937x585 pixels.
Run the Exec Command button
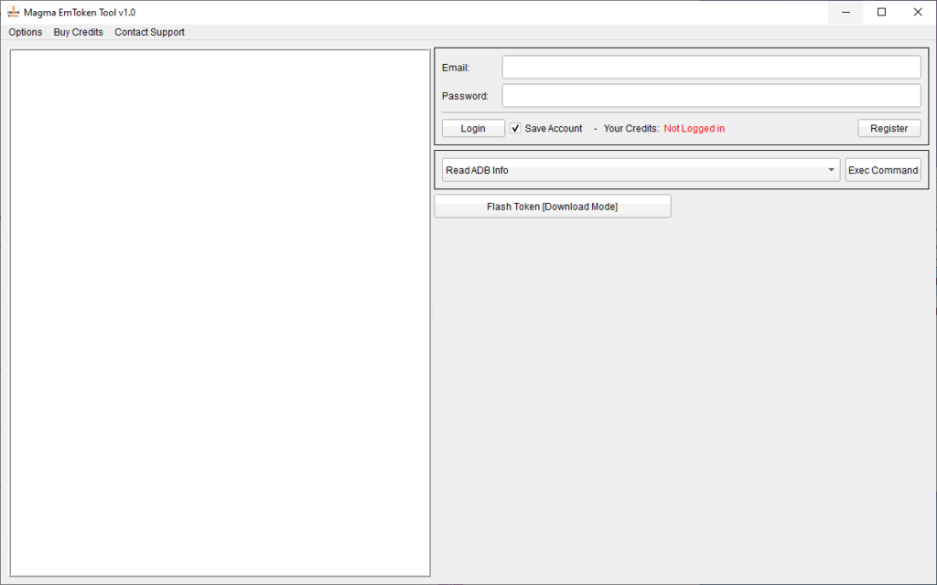coord(882,170)
